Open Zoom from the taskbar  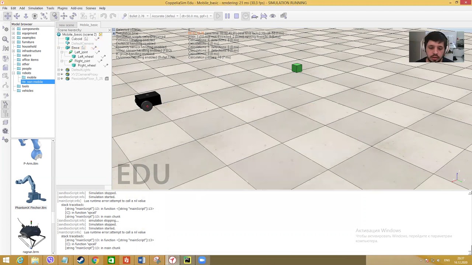[x=202, y=260]
